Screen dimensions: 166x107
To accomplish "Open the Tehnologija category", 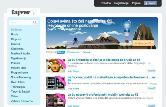I will (x=18, y=87).
